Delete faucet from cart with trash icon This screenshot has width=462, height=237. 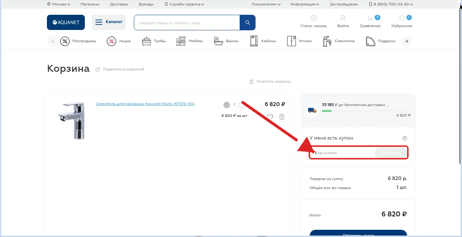(x=282, y=117)
